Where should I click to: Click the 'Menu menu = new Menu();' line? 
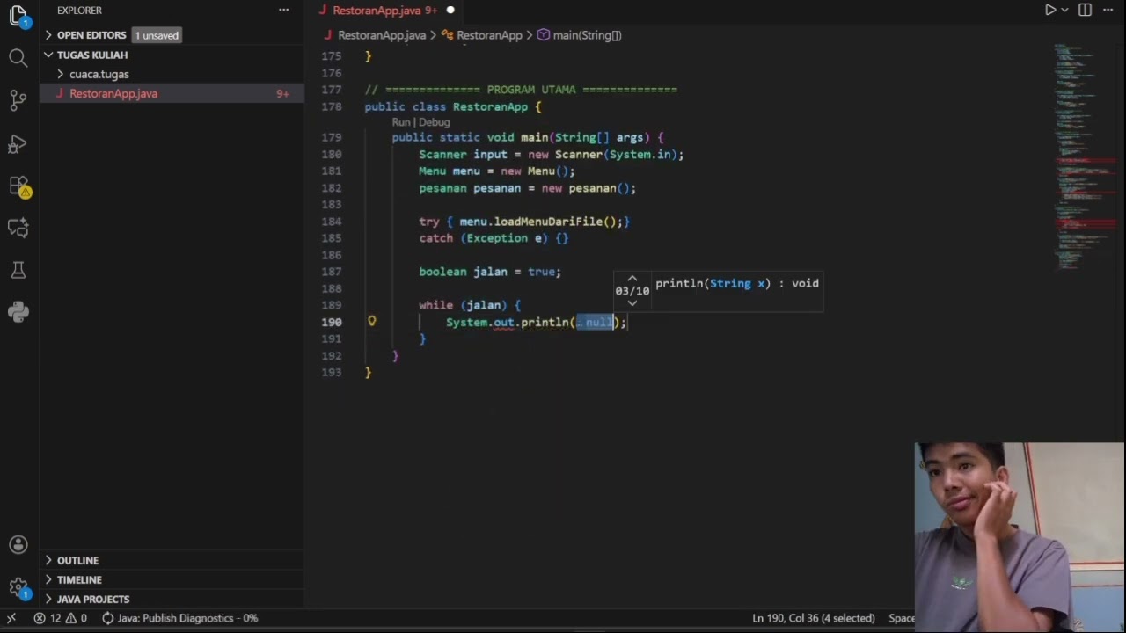tap(496, 171)
